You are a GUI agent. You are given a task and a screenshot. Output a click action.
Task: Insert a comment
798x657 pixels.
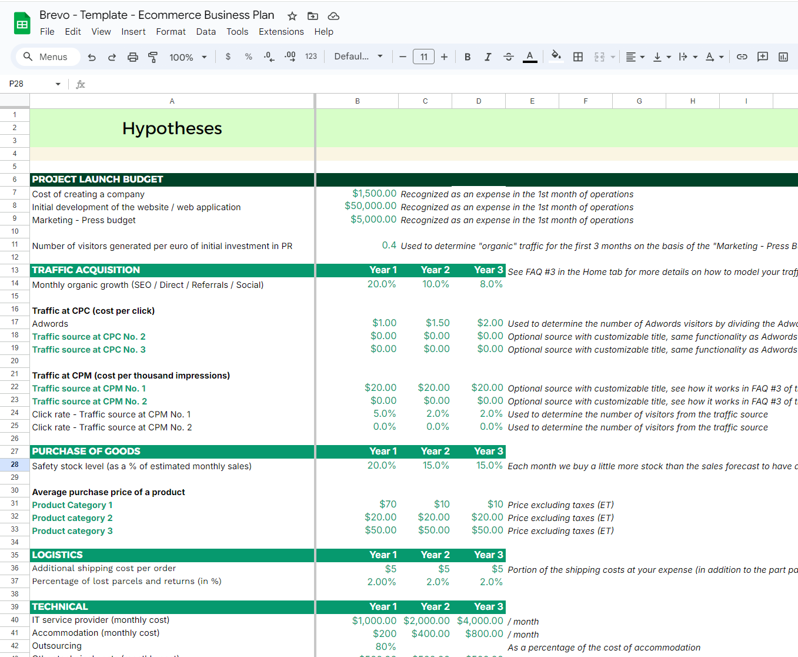pyautogui.click(x=763, y=57)
